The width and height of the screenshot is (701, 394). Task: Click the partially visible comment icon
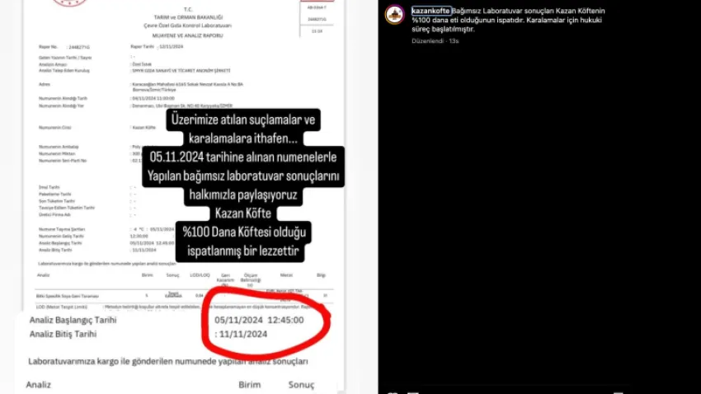coord(412,392)
